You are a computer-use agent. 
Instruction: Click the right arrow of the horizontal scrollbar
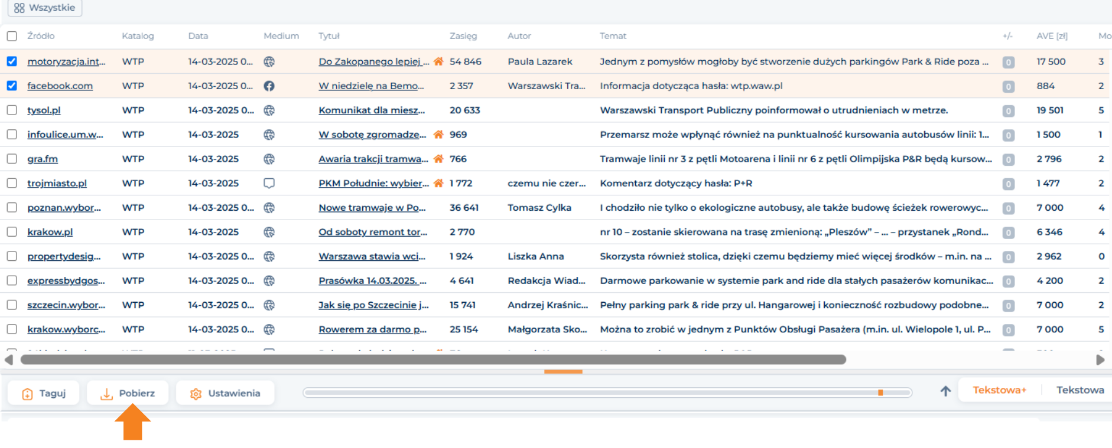(x=1100, y=360)
